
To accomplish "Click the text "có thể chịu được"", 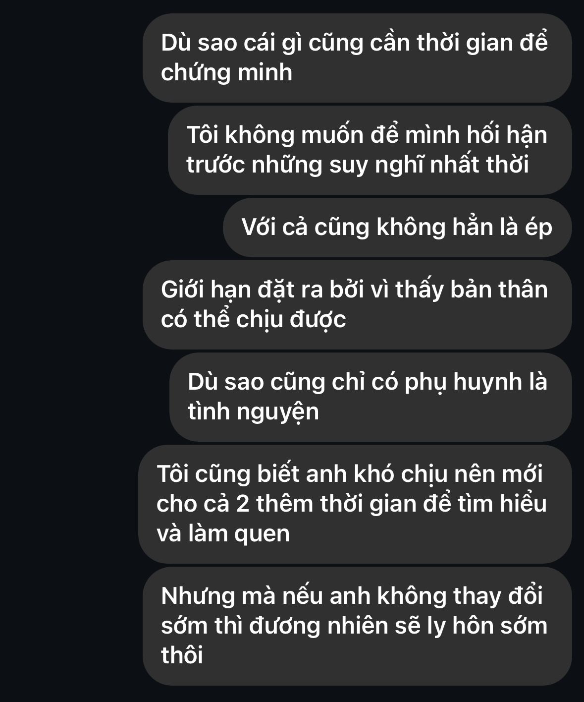I will pyautogui.click(x=253, y=319).
